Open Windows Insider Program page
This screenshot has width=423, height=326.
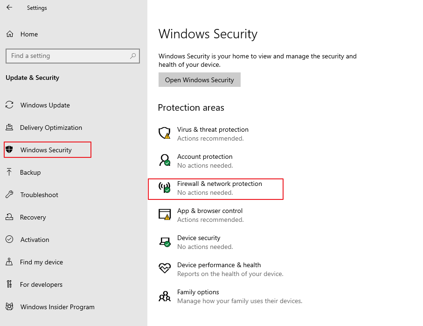[57, 307]
